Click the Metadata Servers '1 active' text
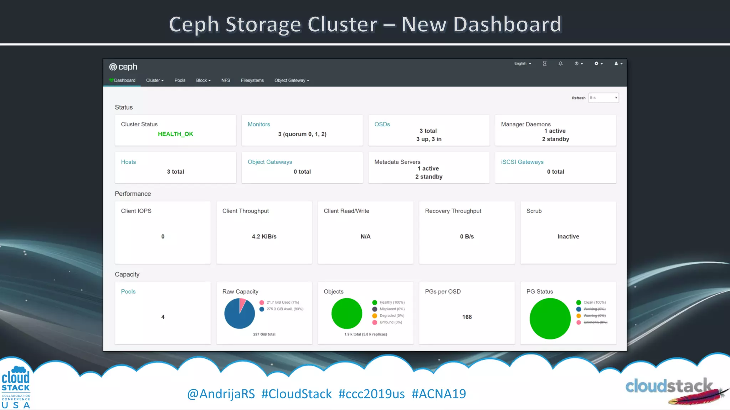 (428, 169)
